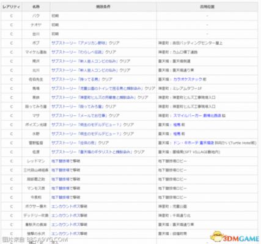Image resolution: width=261 pixels, height=244 pixels.
Task: Open the メールでお仕事 substory link
Action: [86, 115]
